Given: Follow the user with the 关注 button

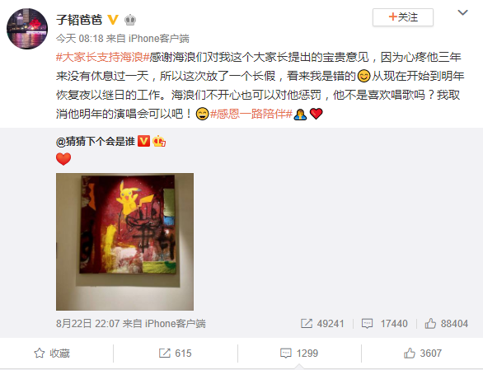Looking at the screenshot, I should (x=403, y=17).
